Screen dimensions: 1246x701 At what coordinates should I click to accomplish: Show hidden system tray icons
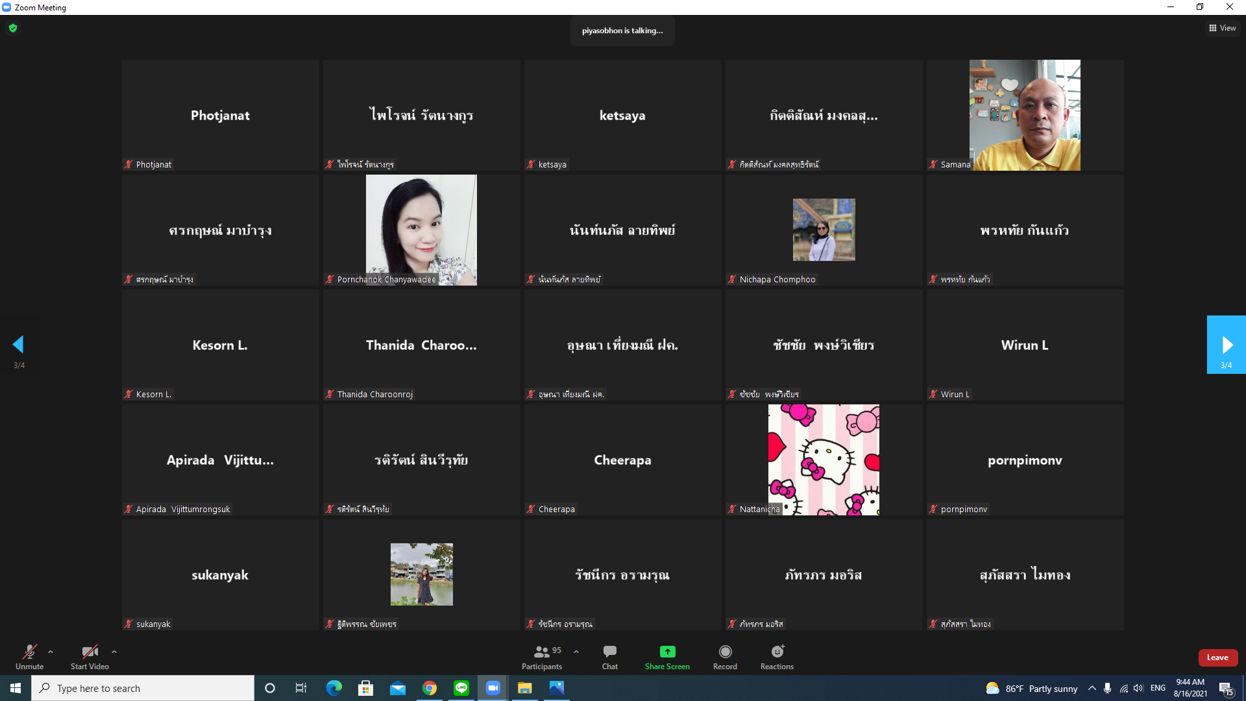(x=1092, y=688)
